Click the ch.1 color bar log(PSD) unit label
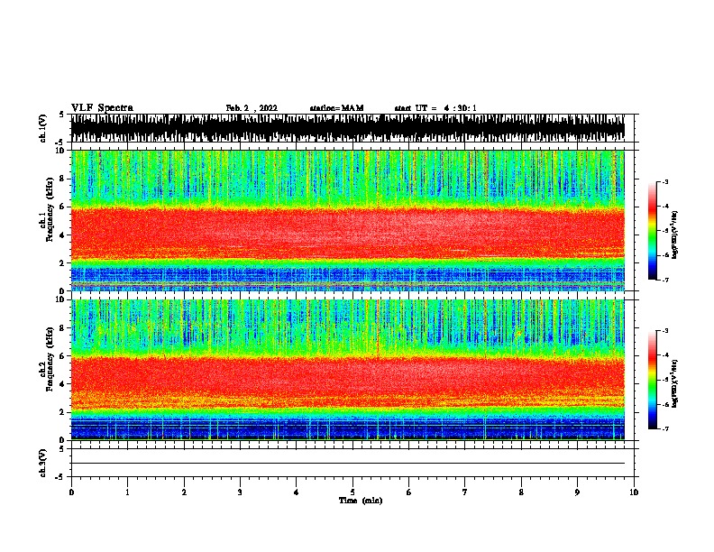Viewport: 714px width, 552px height. click(x=675, y=235)
